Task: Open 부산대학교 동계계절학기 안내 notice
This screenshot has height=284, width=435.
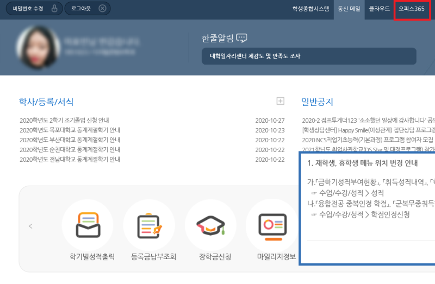Action: pyautogui.click(x=70, y=140)
